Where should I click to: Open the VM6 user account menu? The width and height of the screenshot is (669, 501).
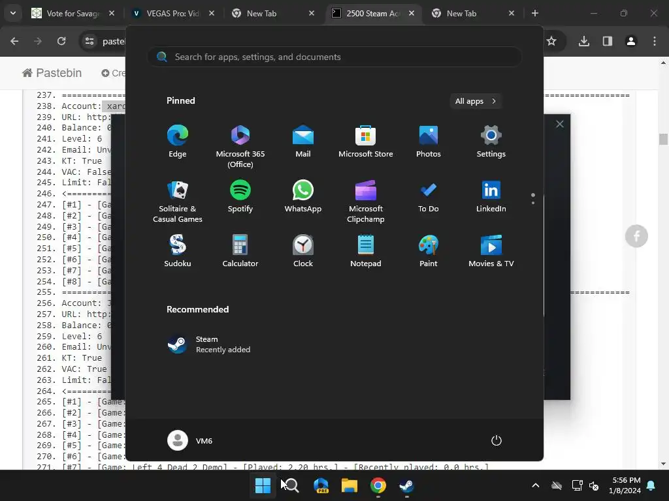click(x=190, y=440)
